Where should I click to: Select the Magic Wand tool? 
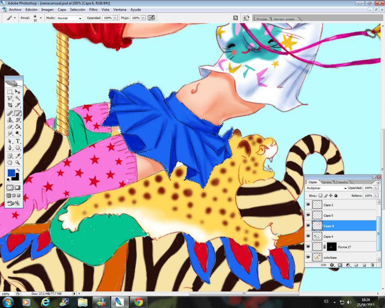(18, 98)
